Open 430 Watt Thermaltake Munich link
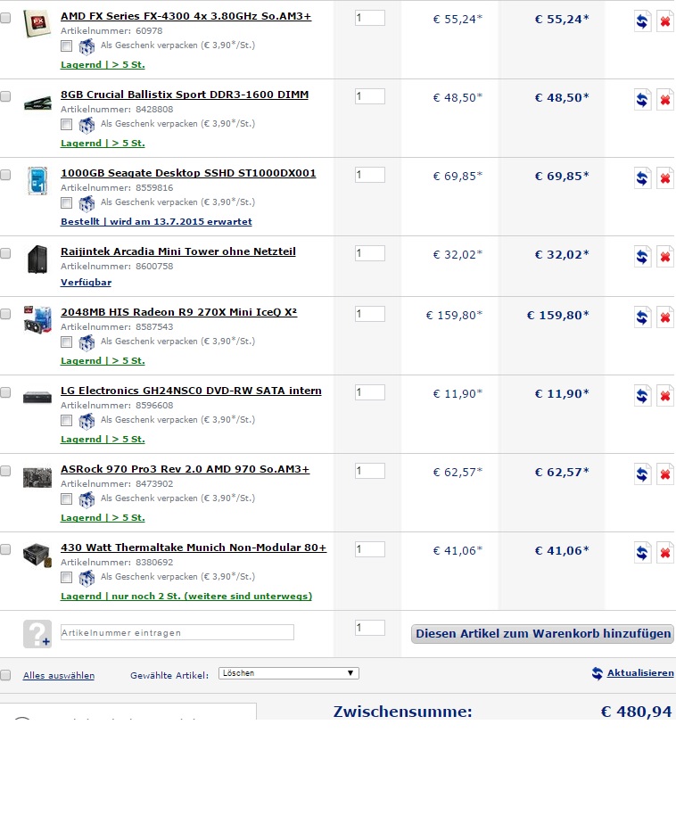The image size is (676, 840). [x=194, y=548]
